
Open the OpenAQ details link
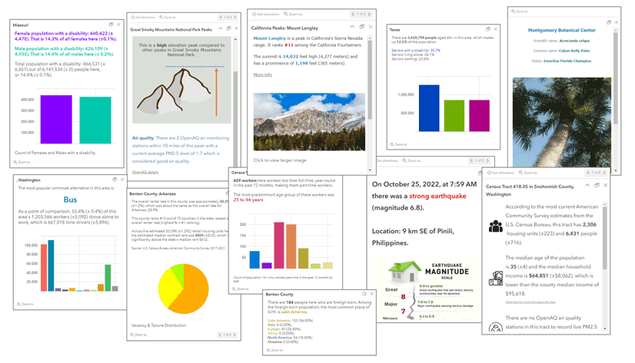pos(145,172)
